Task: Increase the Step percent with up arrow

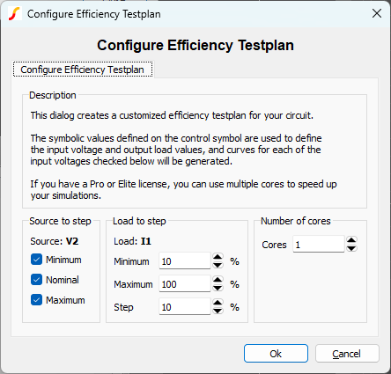Action: click(218, 303)
